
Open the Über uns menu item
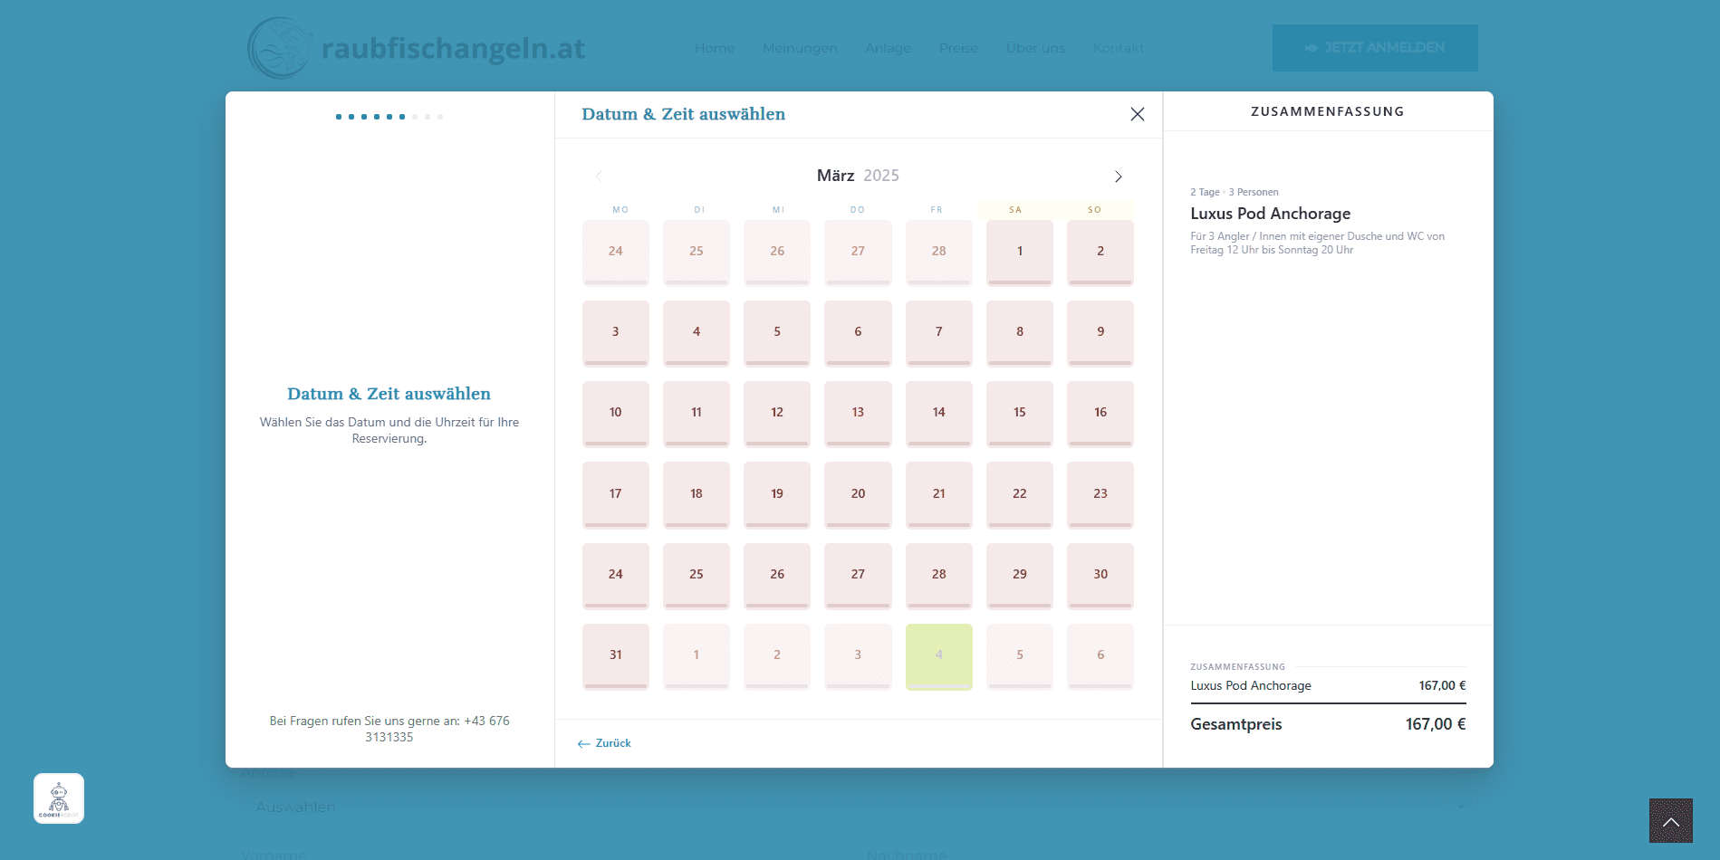(x=1035, y=48)
